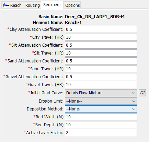149x142 pixels.
Task: Click the Reach tab icon
Action: 6,5
